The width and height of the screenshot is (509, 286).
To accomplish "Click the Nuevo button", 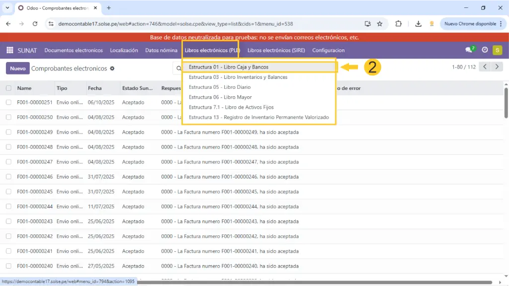I will pyautogui.click(x=17, y=69).
